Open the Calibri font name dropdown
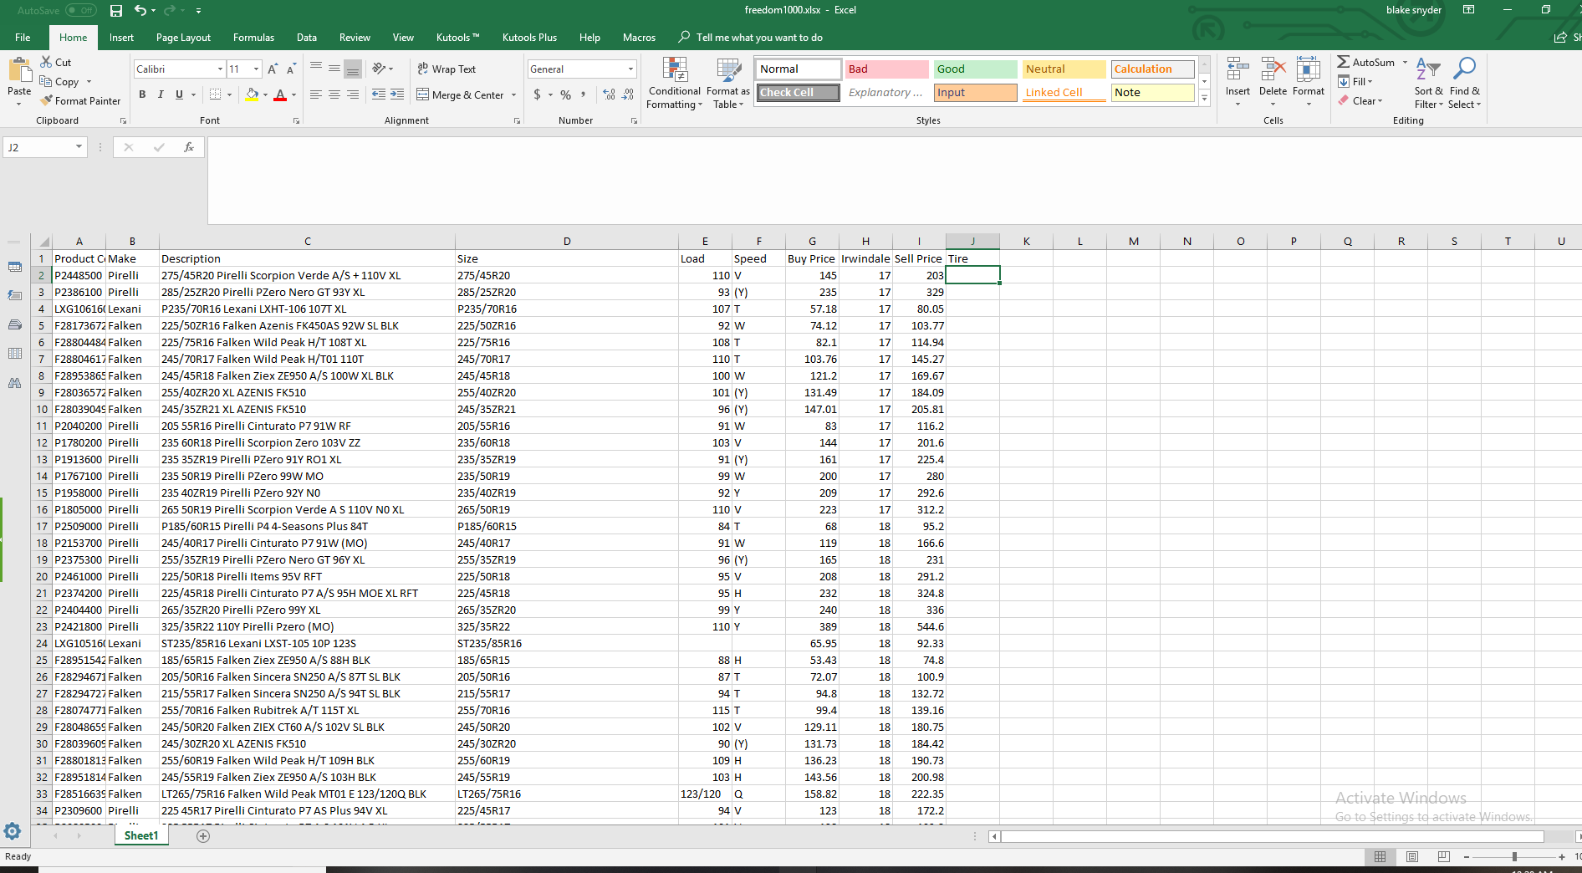 pos(220,69)
